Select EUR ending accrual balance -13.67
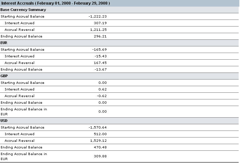This screenshot has width=240, height=163. pyautogui.click(x=100, y=70)
